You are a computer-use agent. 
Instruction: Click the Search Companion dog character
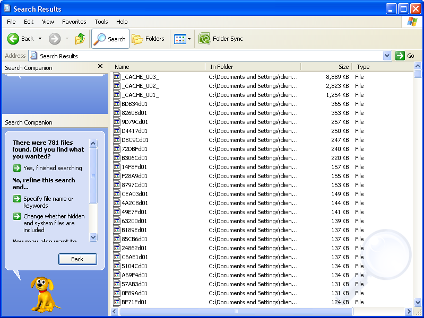[x=45, y=295]
